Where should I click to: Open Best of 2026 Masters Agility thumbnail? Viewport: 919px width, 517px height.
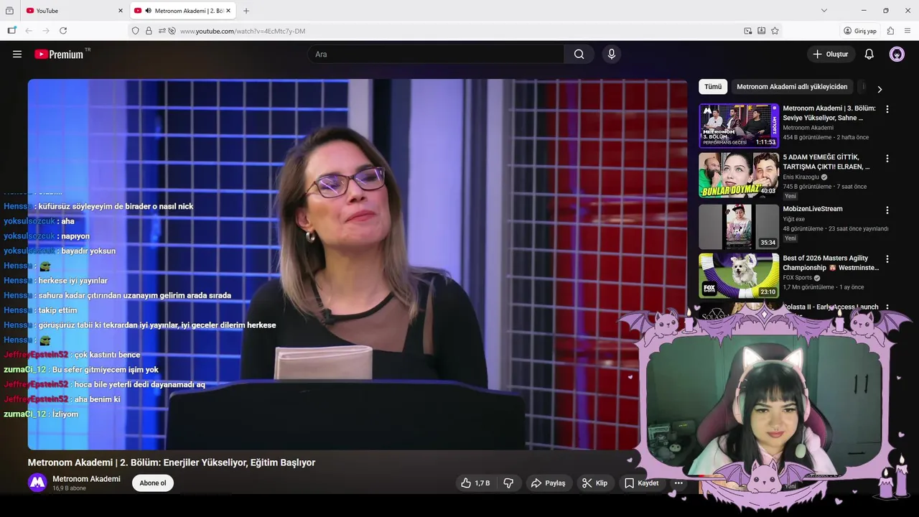739,276
